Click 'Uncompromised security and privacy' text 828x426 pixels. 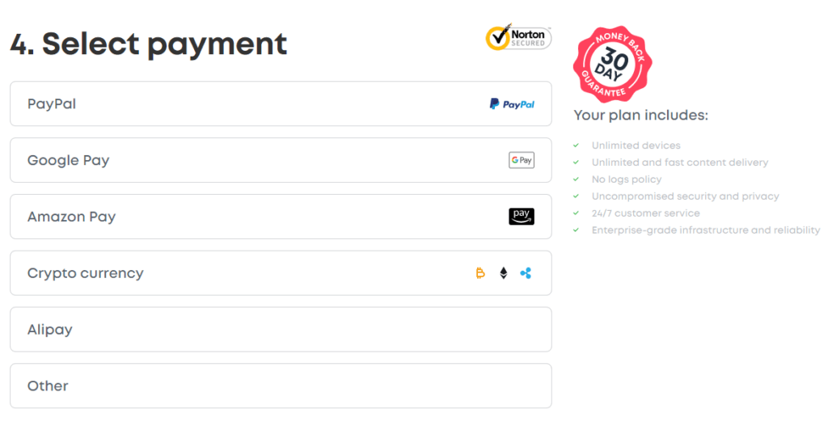[686, 196]
